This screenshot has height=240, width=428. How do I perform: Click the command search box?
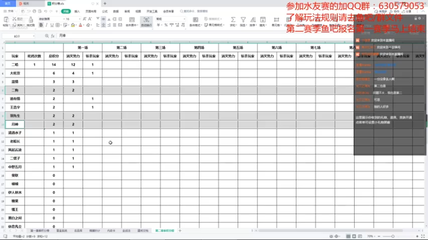[194, 11]
